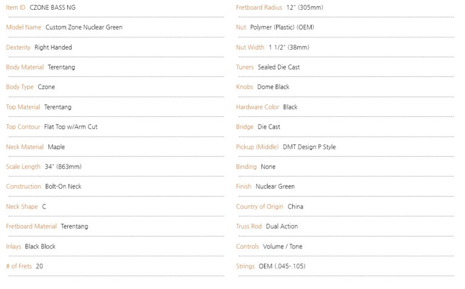Viewport: 465px width, 289px height.
Task: Click the Scale Length value 34" (863mm)
Action: point(63,167)
